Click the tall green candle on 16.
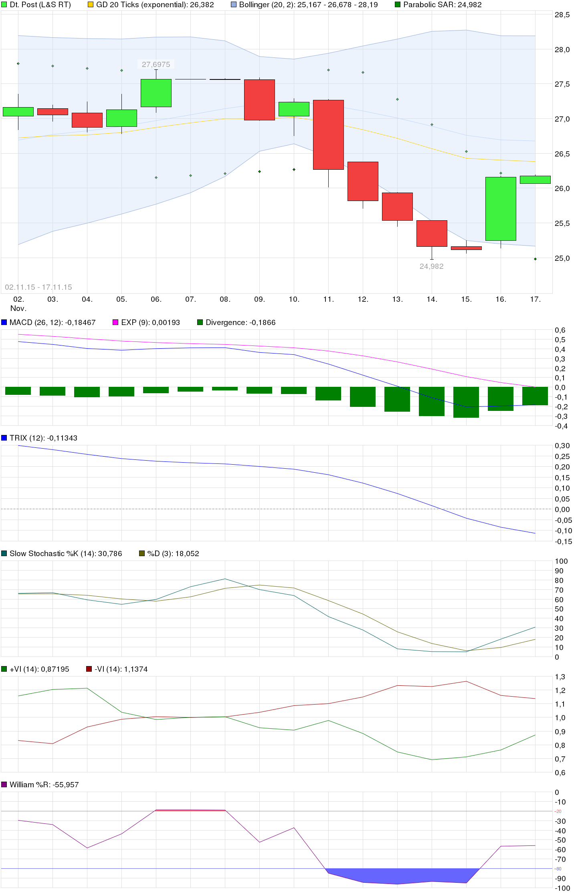The height and width of the screenshot is (896, 582). (x=501, y=209)
